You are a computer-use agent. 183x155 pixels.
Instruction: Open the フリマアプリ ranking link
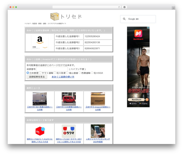(x=98, y=140)
